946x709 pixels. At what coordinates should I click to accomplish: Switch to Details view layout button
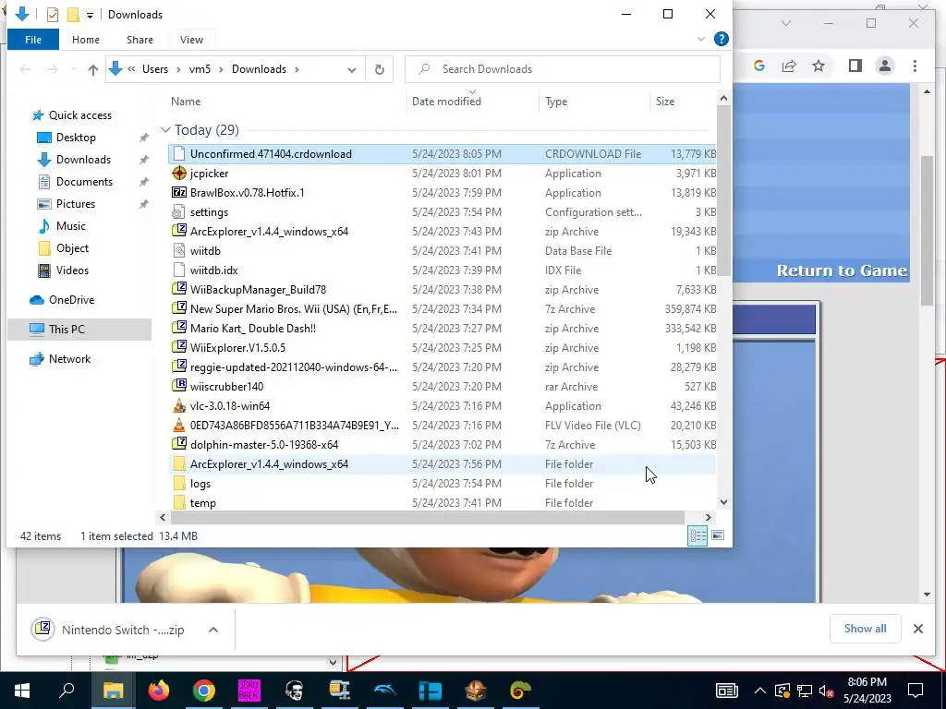coord(698,535)
